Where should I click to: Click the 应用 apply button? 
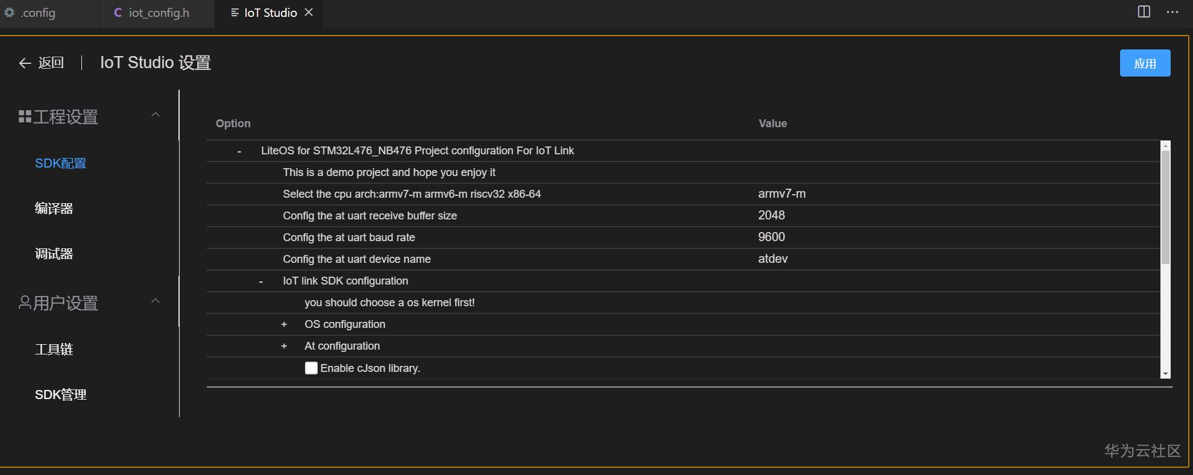click(1145, 63)
